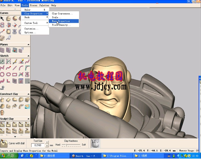The image size is (201, 161).
Task: Click the Tool Size value field
Action: tap(38, 145)
